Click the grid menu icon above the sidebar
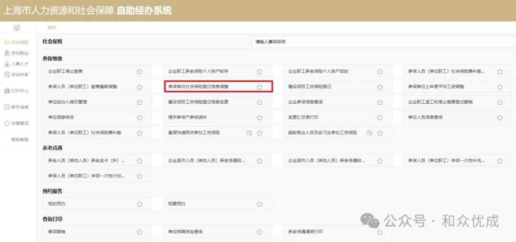This screenshot has width=516, height=242. 17,28
